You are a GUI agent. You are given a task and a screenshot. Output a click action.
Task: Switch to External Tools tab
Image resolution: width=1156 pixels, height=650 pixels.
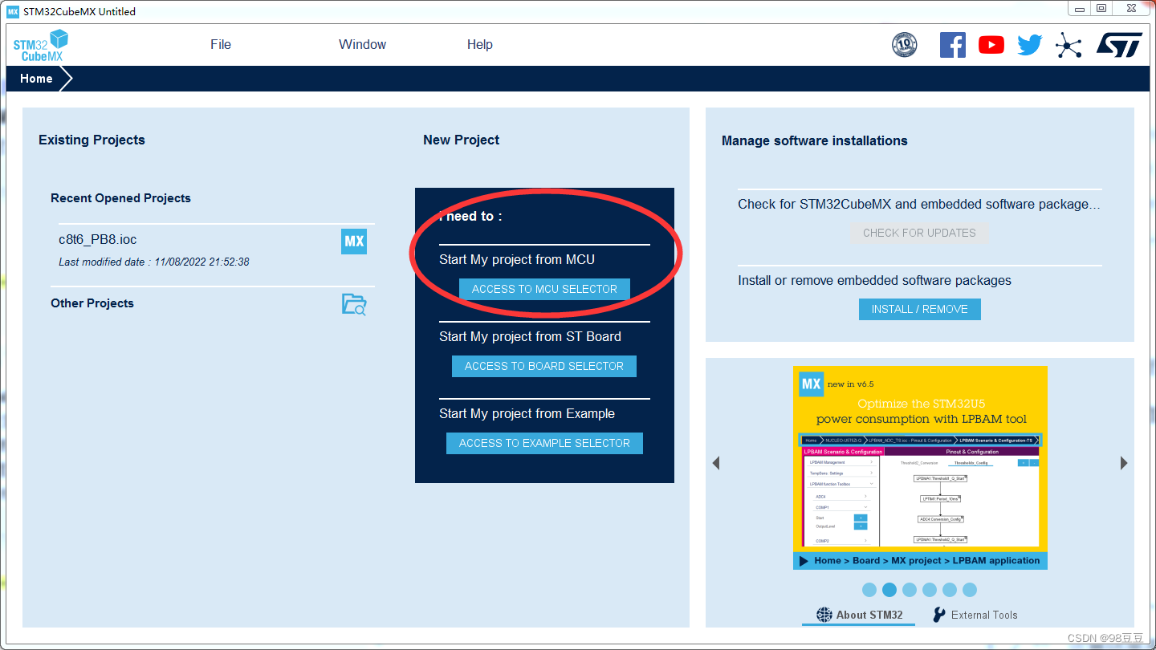[975, 615]
